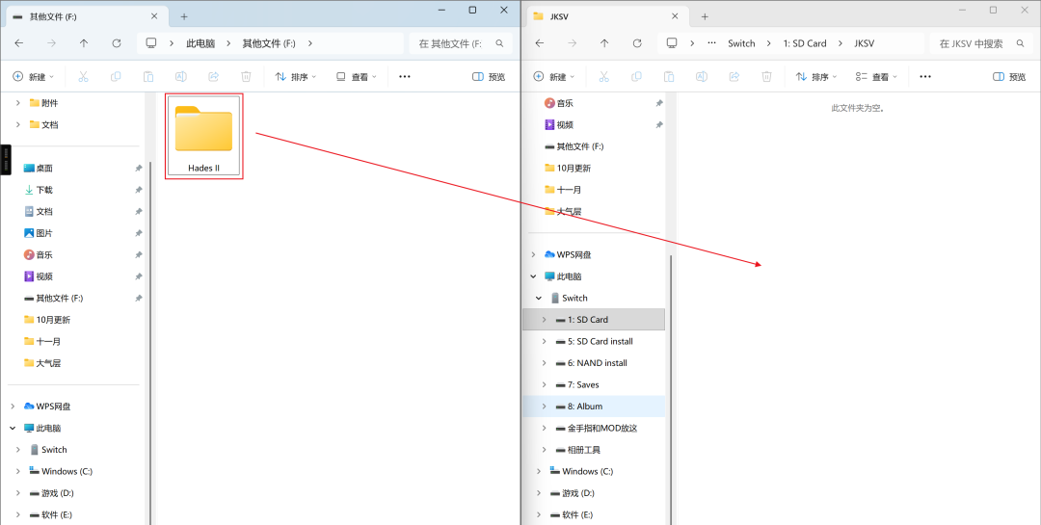1041x525 pixels.
Task: Toggle the Preview pane in the left window
Action: pos(489,77)
